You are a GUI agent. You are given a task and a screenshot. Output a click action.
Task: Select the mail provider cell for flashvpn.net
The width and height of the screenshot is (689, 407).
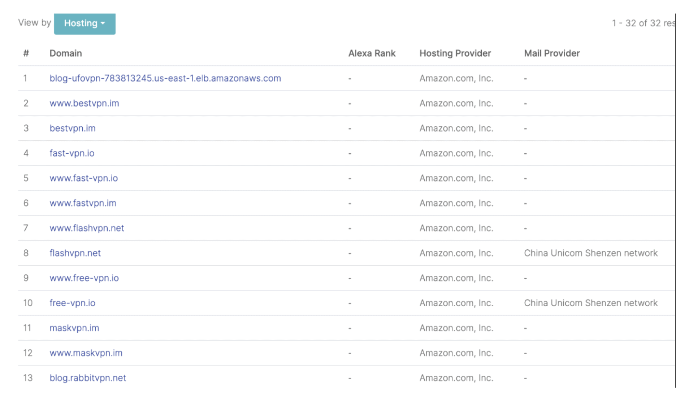point(591,253)
